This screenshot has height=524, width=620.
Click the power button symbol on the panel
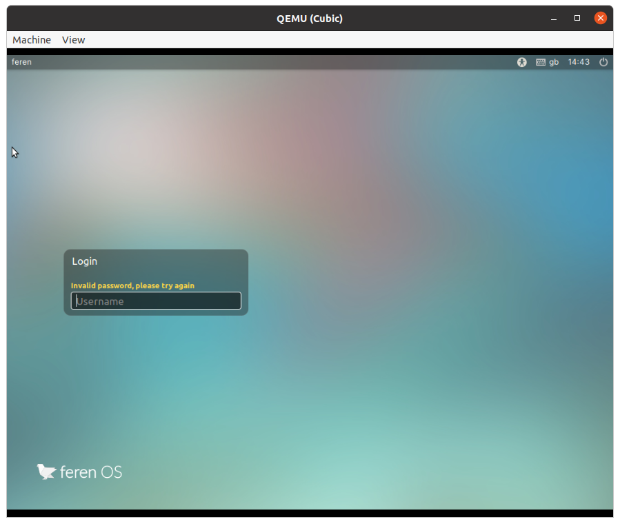603,62
